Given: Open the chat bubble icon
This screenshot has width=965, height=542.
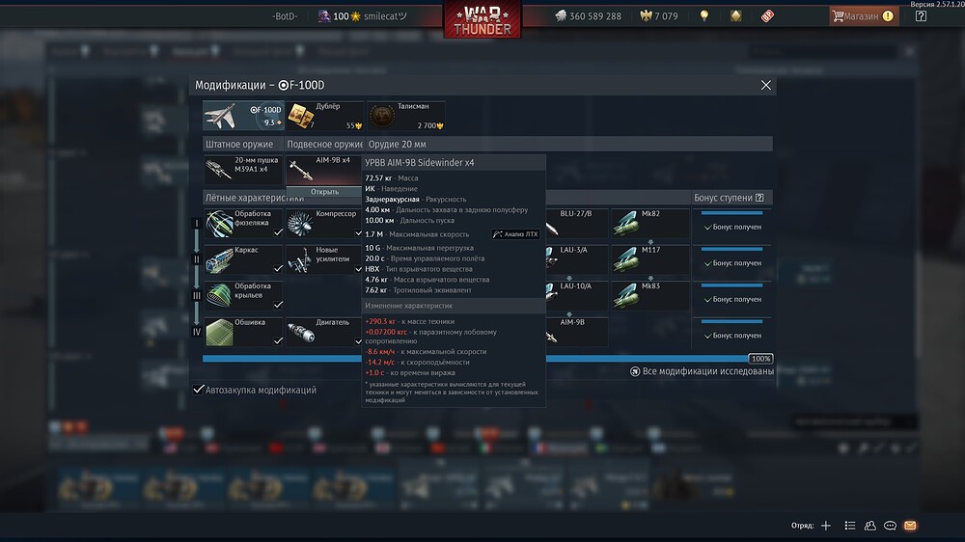Looking at the screenshot, I should coord(890,526).
